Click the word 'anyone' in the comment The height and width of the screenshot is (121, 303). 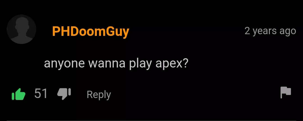coord(64,64)
